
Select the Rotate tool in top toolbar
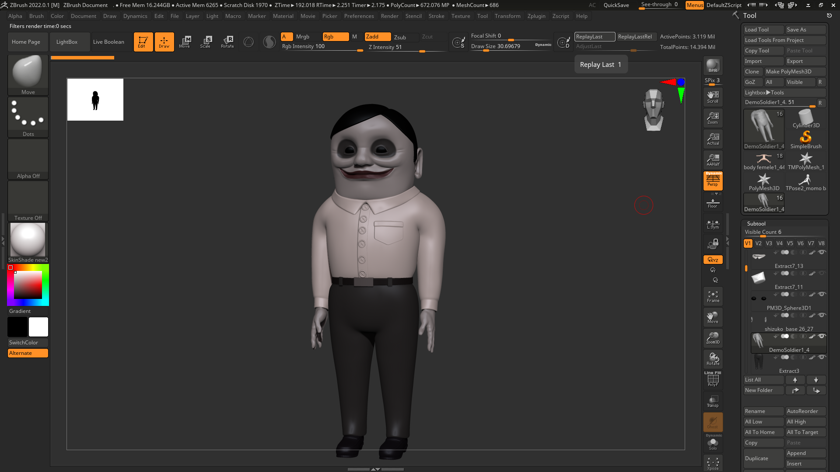(x=227, y=42)
